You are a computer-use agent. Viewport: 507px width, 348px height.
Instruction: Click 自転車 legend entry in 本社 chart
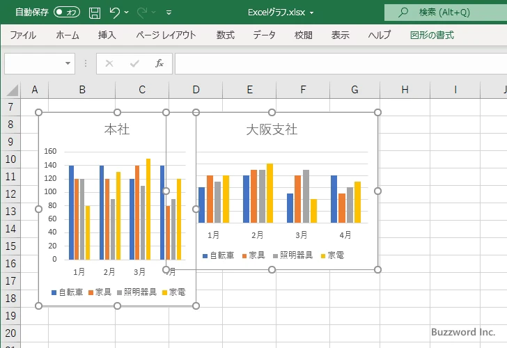pos(68,292)
